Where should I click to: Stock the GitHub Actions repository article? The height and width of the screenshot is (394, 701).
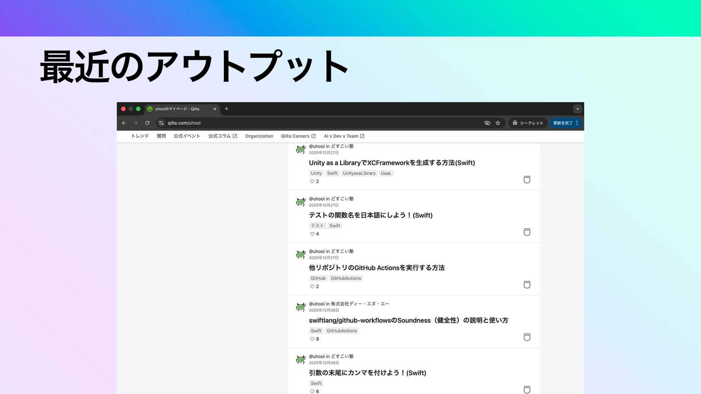527,285
